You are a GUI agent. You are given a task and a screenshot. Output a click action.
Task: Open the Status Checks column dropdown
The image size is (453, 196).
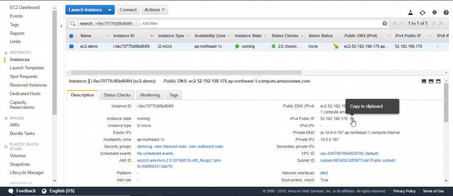point(303,36)
